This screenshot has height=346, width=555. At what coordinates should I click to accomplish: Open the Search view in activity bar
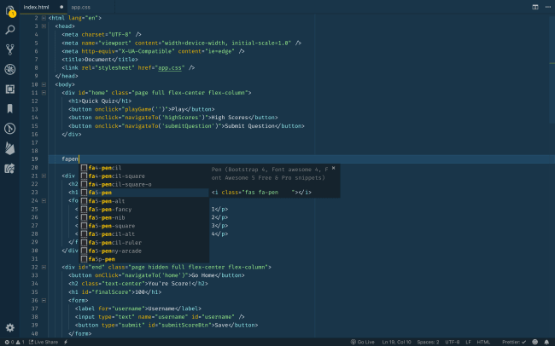tap(10, 30)
